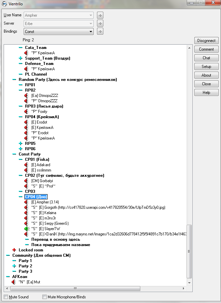Open Bindings editor arrow button

click(100, 31)
